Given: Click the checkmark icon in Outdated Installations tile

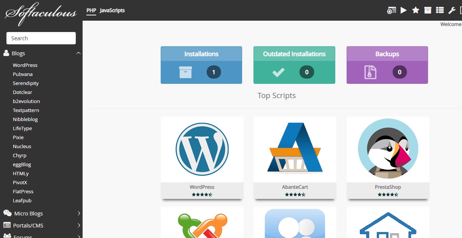Looking at the screenshot, I should point(278,72).
